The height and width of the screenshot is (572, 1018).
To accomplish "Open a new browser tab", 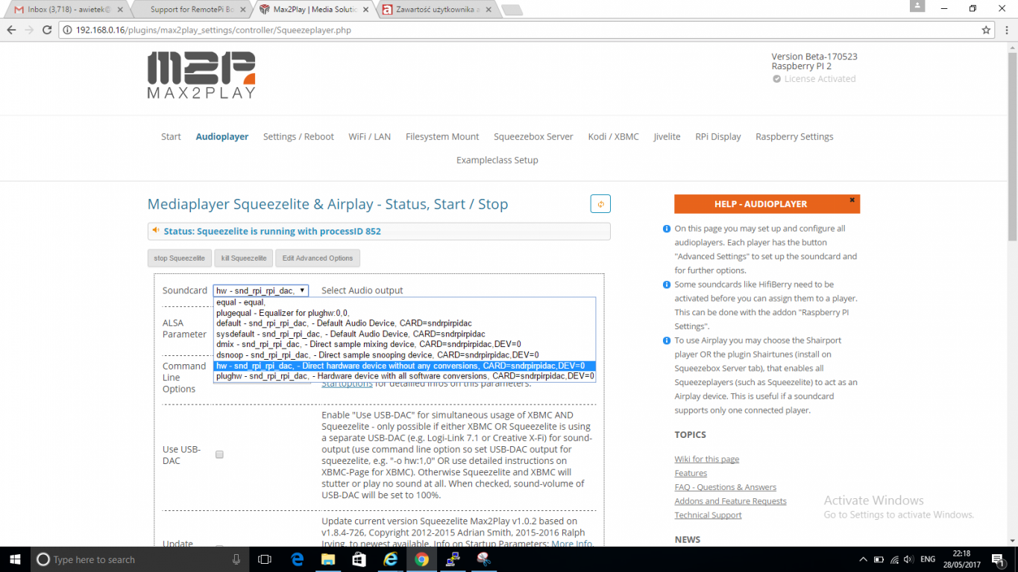I will (x=512, y=10).
